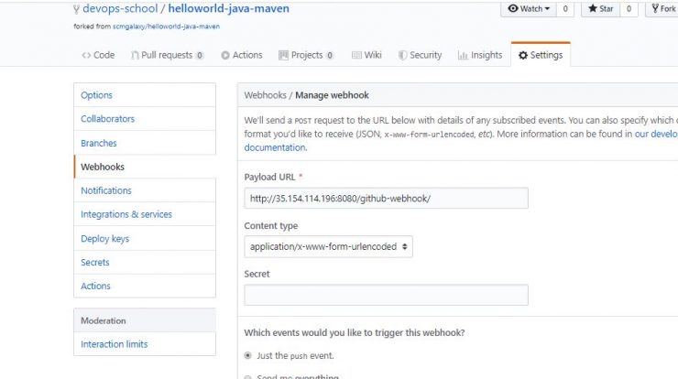Switch to the Pull requests tab
The width and height of the screenshot is (678, 379).
[168, 55]
